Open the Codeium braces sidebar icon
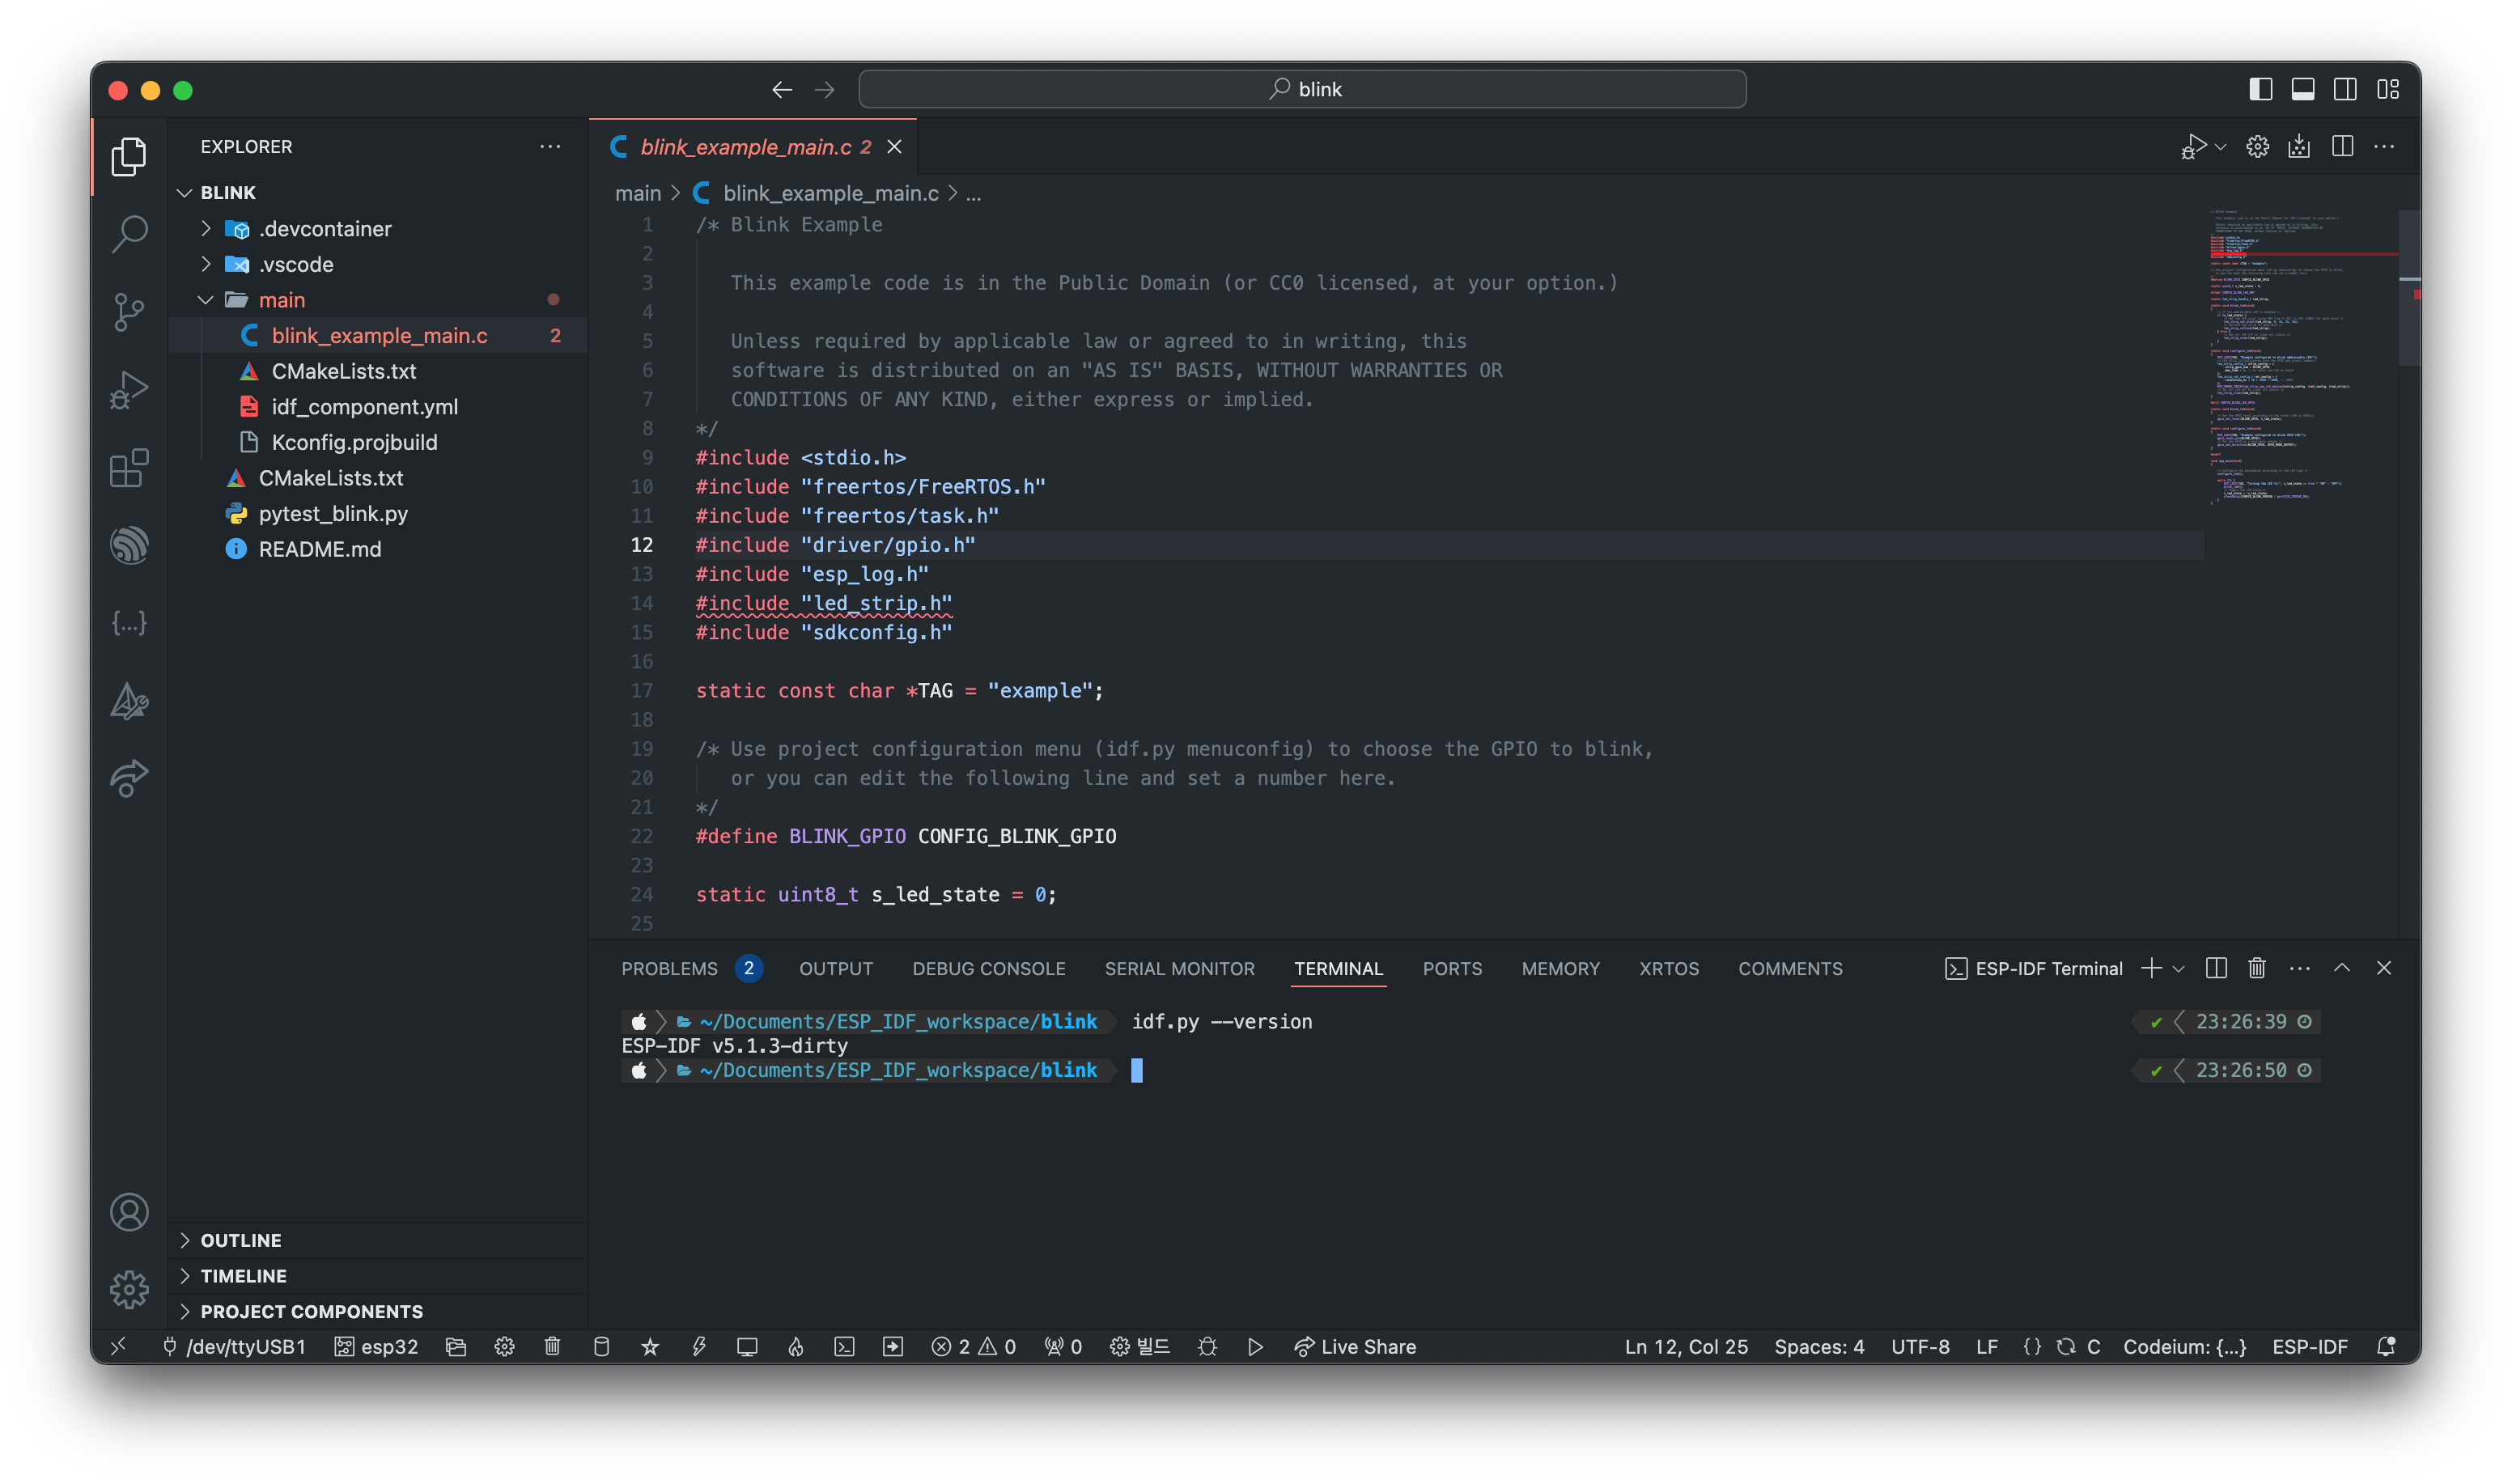The image size is (2512, 1484). pyautogui.click(x=129, y=623)
